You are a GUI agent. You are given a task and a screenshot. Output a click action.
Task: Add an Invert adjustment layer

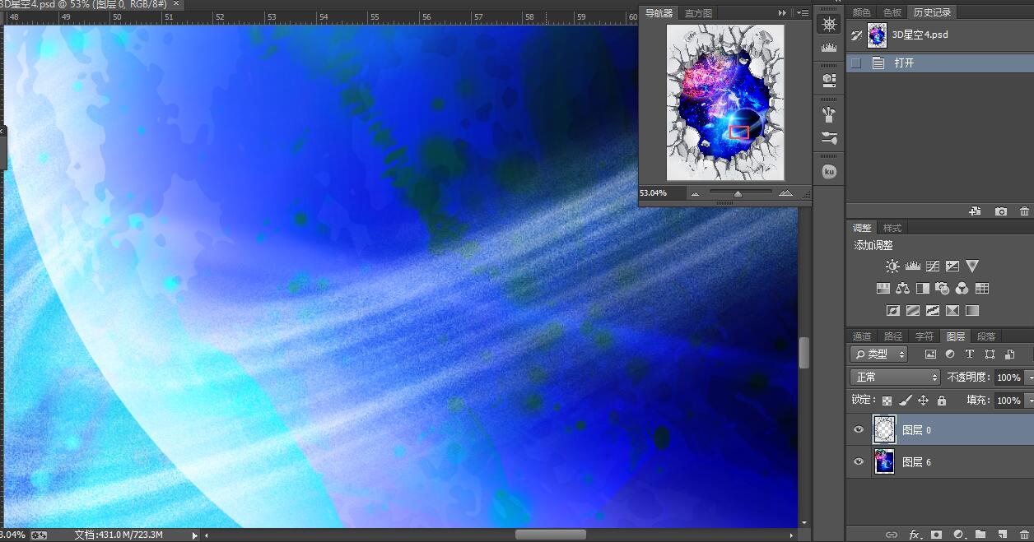[x=892, y=311]
